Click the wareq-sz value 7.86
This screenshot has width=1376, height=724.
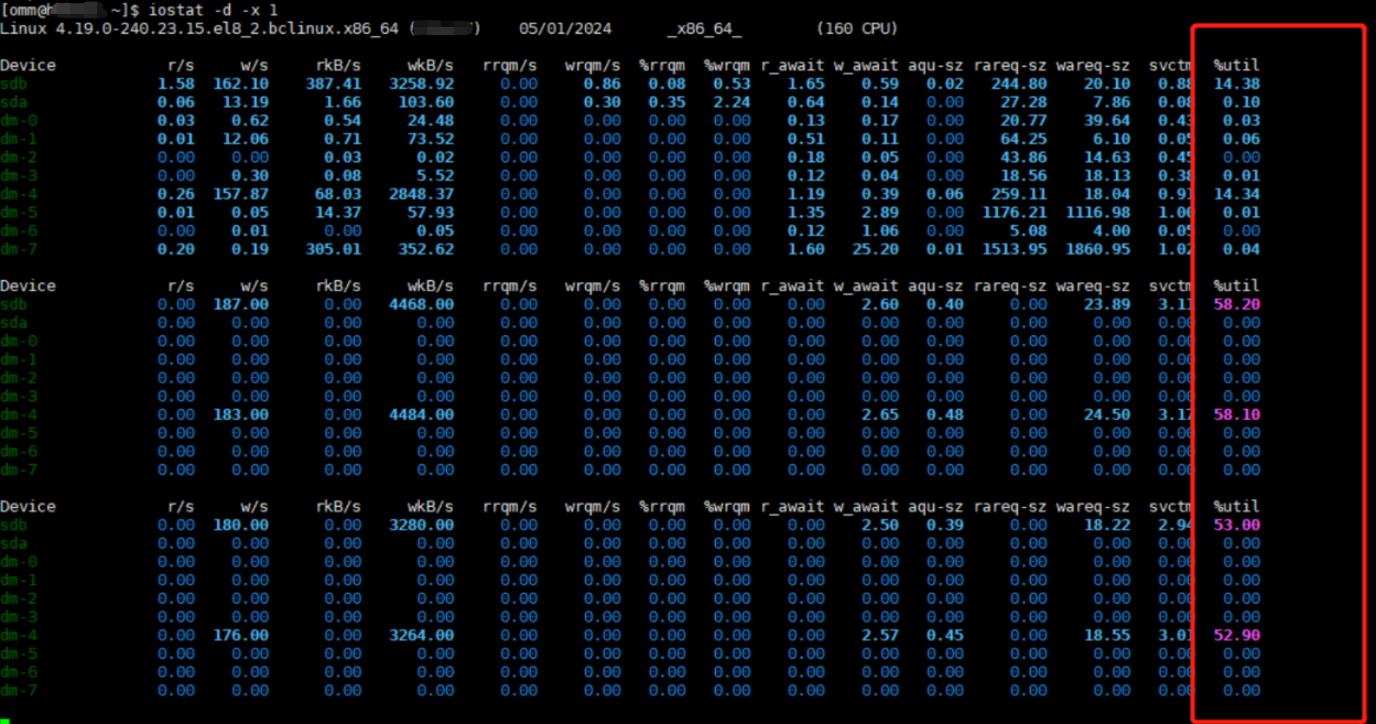1112,102
